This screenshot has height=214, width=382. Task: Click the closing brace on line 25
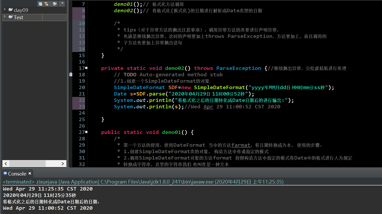click(x=103, y=120)
